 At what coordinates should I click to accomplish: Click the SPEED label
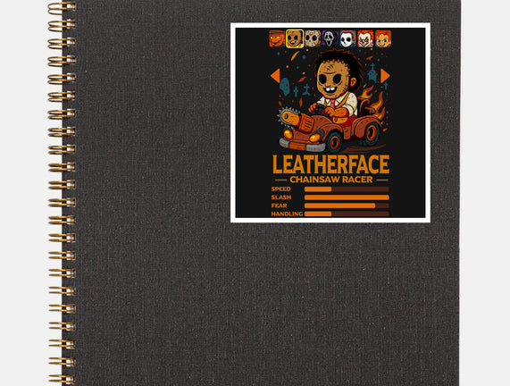pos(281,189)
